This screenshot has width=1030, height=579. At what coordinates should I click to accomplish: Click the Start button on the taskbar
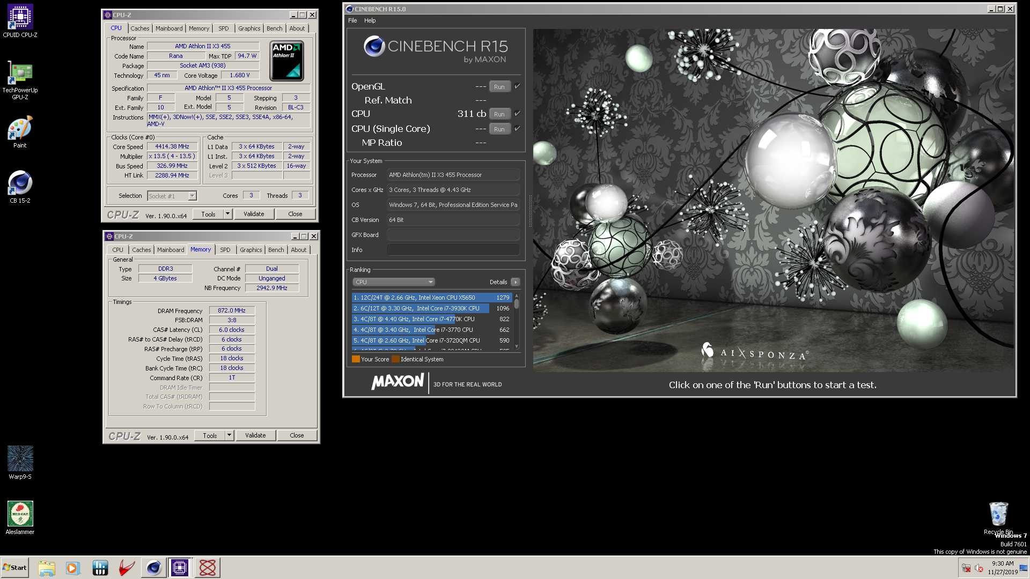point(14,568)
